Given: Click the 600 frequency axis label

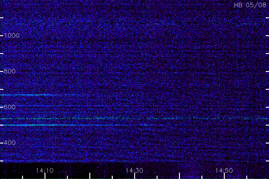Looking at the screenshot, I should [x=10, y=107].
